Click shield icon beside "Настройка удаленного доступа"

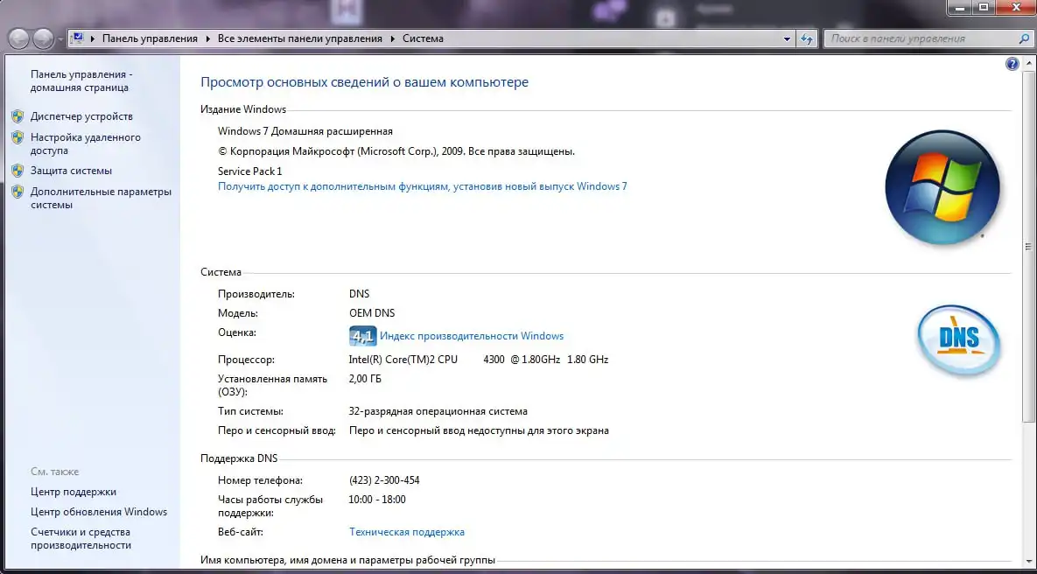pos(18,137)
